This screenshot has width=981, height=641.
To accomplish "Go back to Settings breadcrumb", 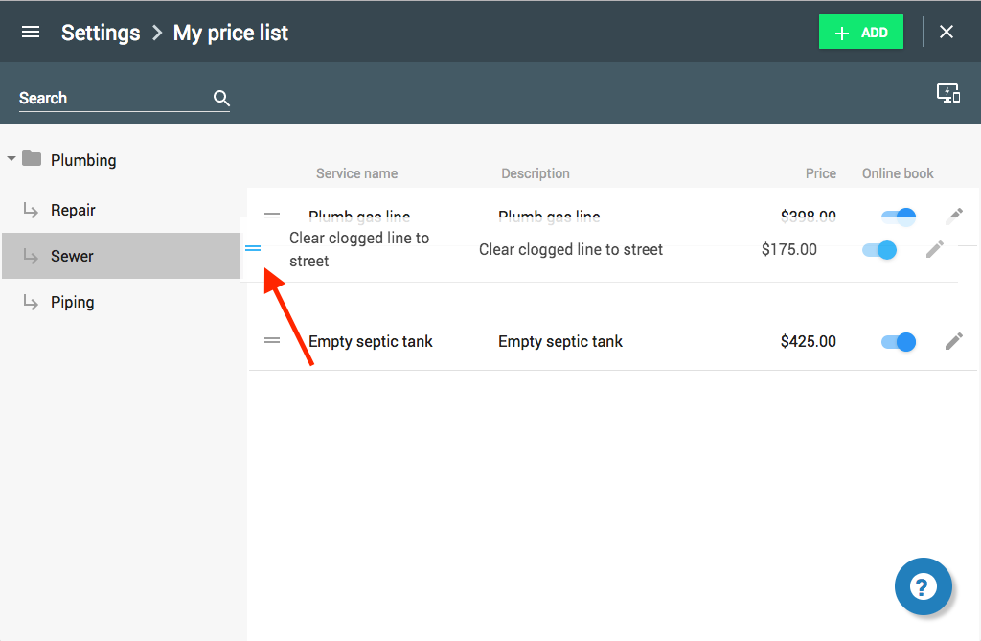I will coord(101,33).
